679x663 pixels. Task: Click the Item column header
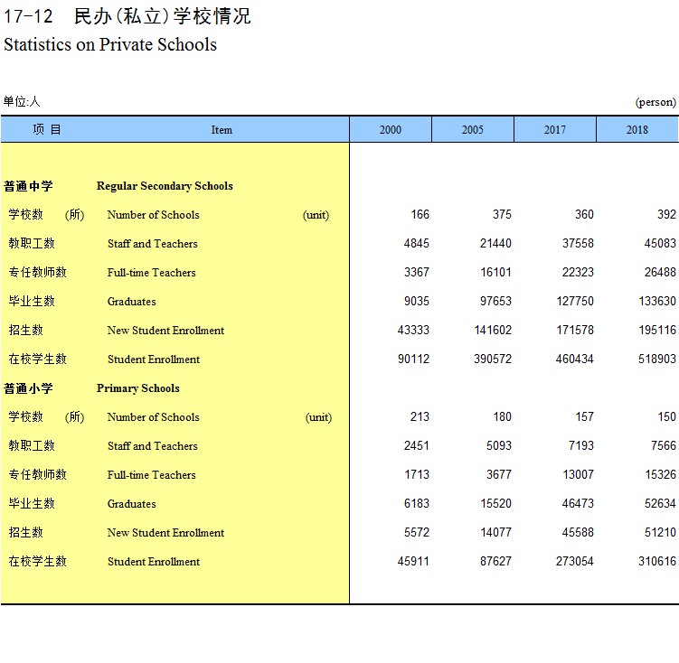222,130
